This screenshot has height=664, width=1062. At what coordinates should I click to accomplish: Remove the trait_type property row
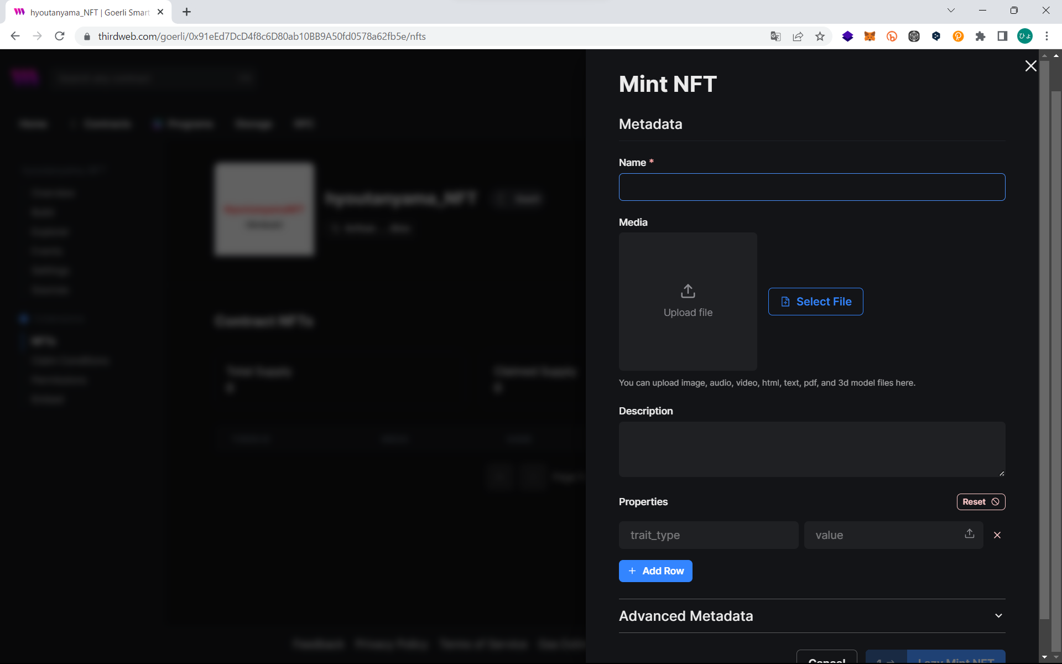coord(997,535)
